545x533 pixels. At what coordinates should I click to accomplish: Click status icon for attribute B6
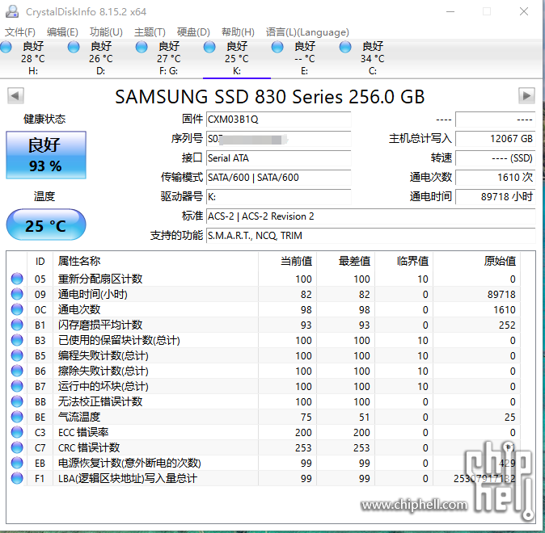pyautogui.click(x=17, y=371)
